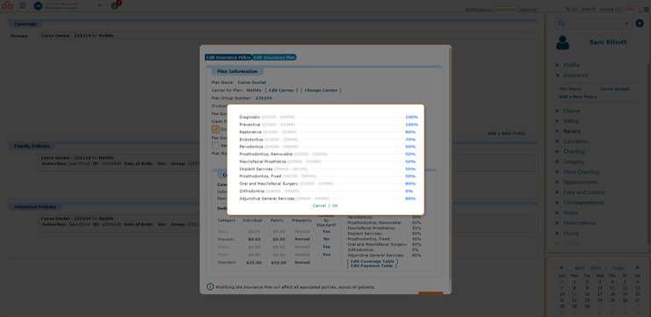Image resolution: width=651 pixels, height=317 pixels.
Task: Click the info icon beside the modification warning
Action: [211, 287]
